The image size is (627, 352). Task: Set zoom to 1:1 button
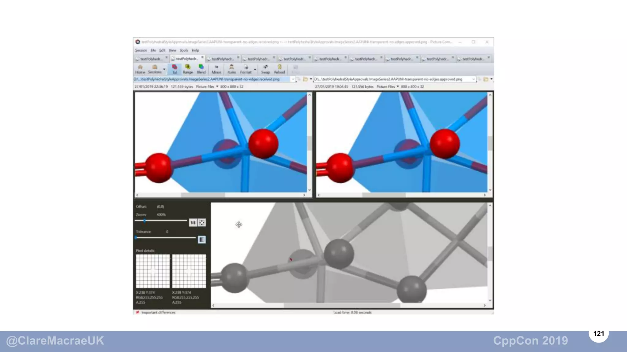pyautogui.click(x=193, y=223)
